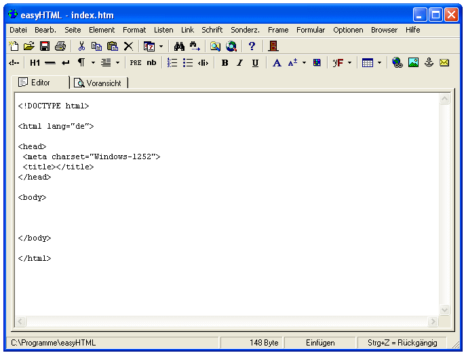Open the Datei menu

pos(18,30)
